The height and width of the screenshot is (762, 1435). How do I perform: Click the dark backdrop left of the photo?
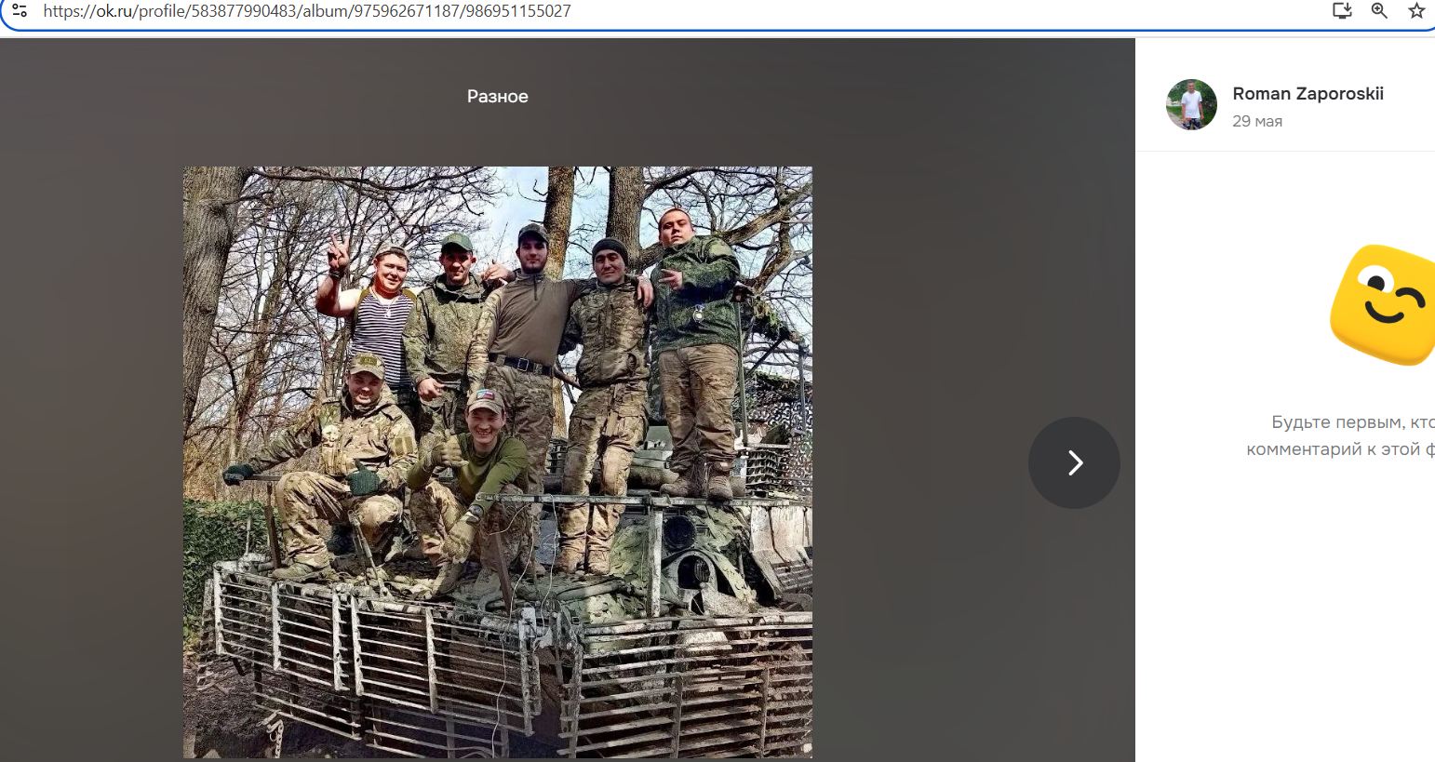tap(93, 419)
